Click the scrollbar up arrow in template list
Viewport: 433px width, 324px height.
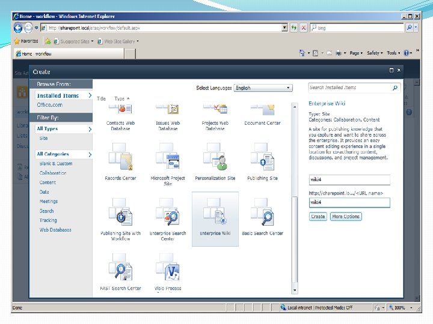tap(295, 107)
